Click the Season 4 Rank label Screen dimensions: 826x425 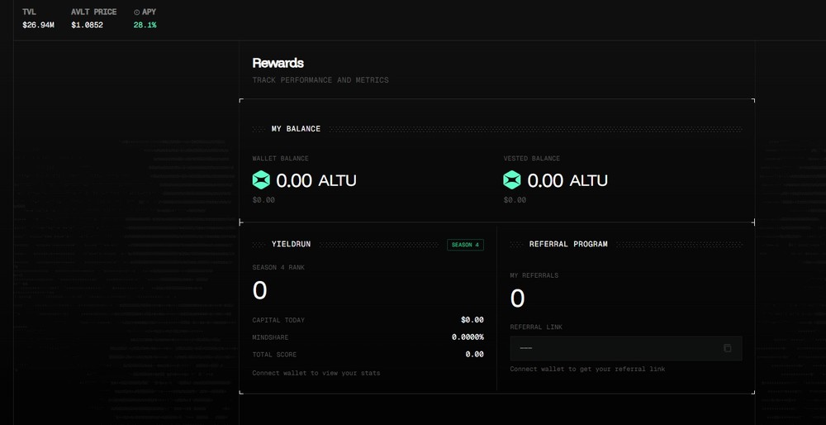click(278, 267)
